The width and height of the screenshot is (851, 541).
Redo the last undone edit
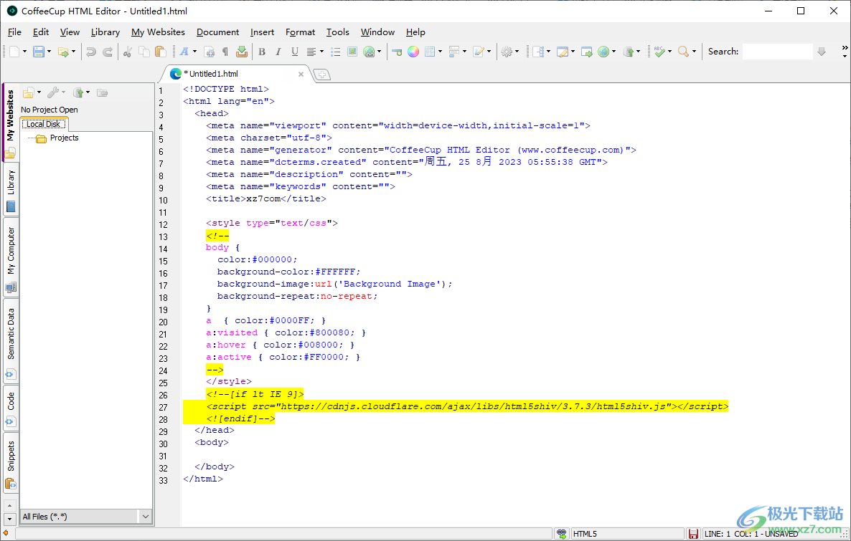[x=108, y=52]
